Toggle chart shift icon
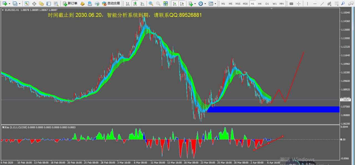Image resolution: width=355 pixels, height=165 pixels. [x=182, y=4]
